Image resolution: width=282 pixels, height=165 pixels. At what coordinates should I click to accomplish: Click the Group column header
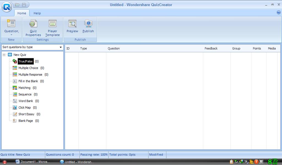click(241, 48)
